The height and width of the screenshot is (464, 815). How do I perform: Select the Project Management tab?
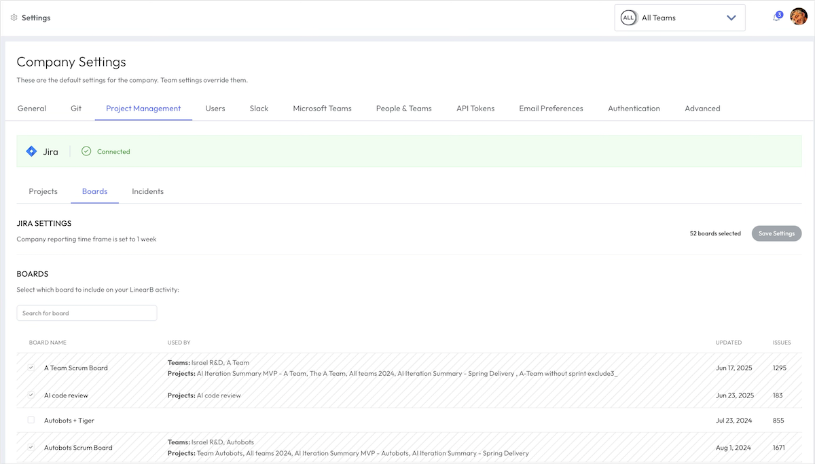coord(143,109)
